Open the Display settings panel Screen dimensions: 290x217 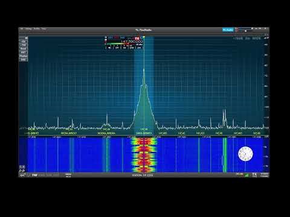(24, 56)
